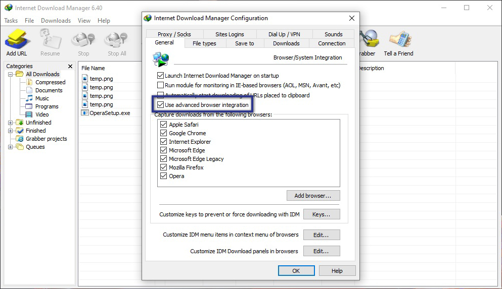Toggle Launch IDM on startup checkbox
This screenshot has width=502, height=289.
pyautogui.click(x=160, y=76)
